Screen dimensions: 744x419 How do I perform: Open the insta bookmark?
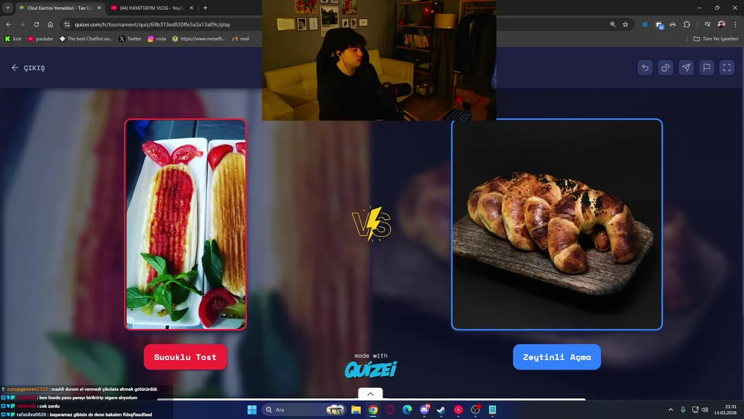coord(157,39)
